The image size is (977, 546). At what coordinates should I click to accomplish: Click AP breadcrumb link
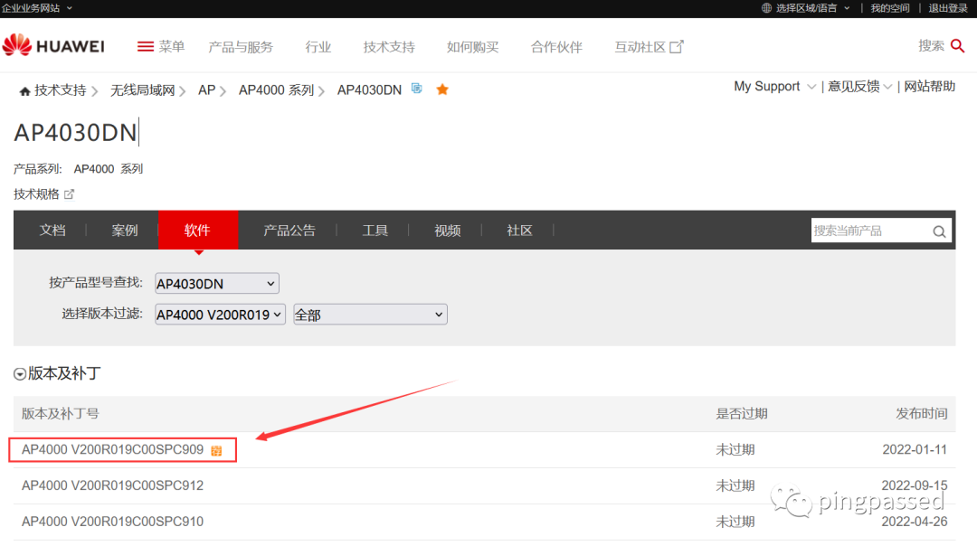point(207,91)
